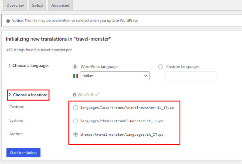
Task: Choose the Author themes/travel-monster location
Action: [x=75, y=134]
